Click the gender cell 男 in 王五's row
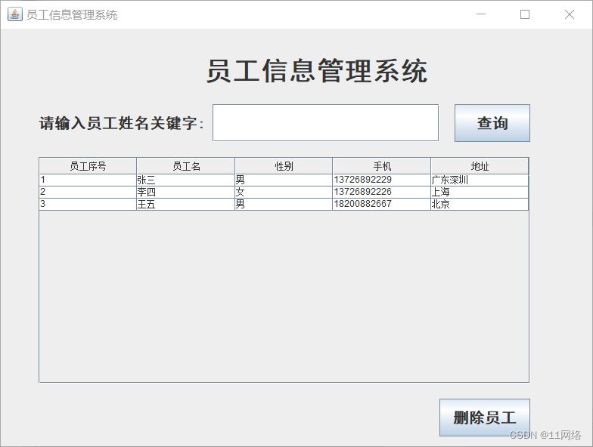Viewport: 593px width, 447px height. 284,204
